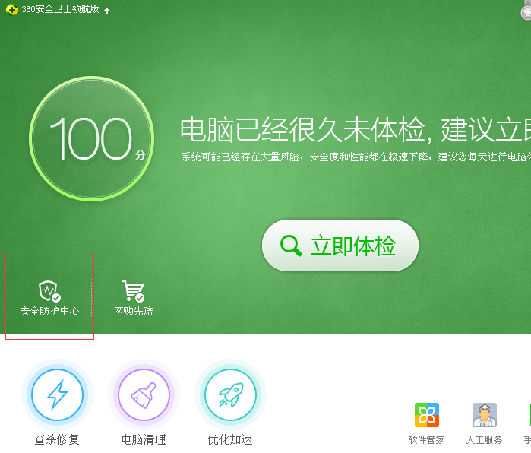Image resolution: width=531 pixels, height=453 pixels.
Task: Open 查杀修复 lightning icon
Action: click(57, 394)
